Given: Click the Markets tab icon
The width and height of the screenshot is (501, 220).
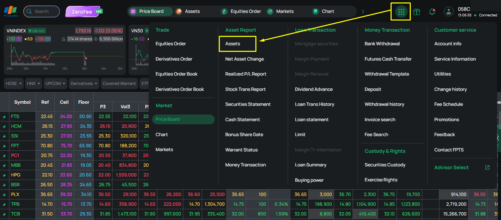Looking at the screenshot, I should 270,11.
